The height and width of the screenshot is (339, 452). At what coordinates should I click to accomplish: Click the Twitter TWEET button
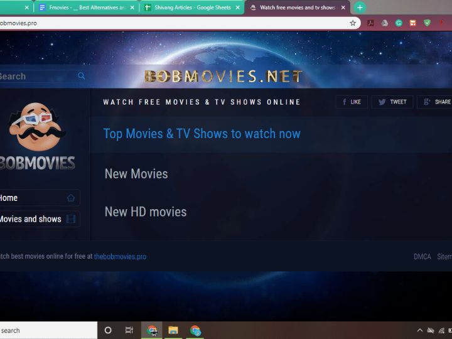tap(392, 102)
